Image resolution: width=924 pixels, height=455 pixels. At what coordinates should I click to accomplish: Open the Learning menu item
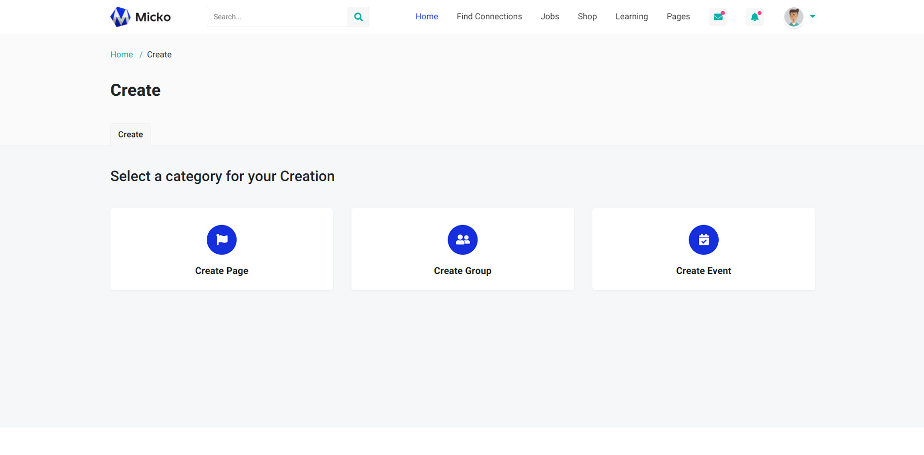631,16
